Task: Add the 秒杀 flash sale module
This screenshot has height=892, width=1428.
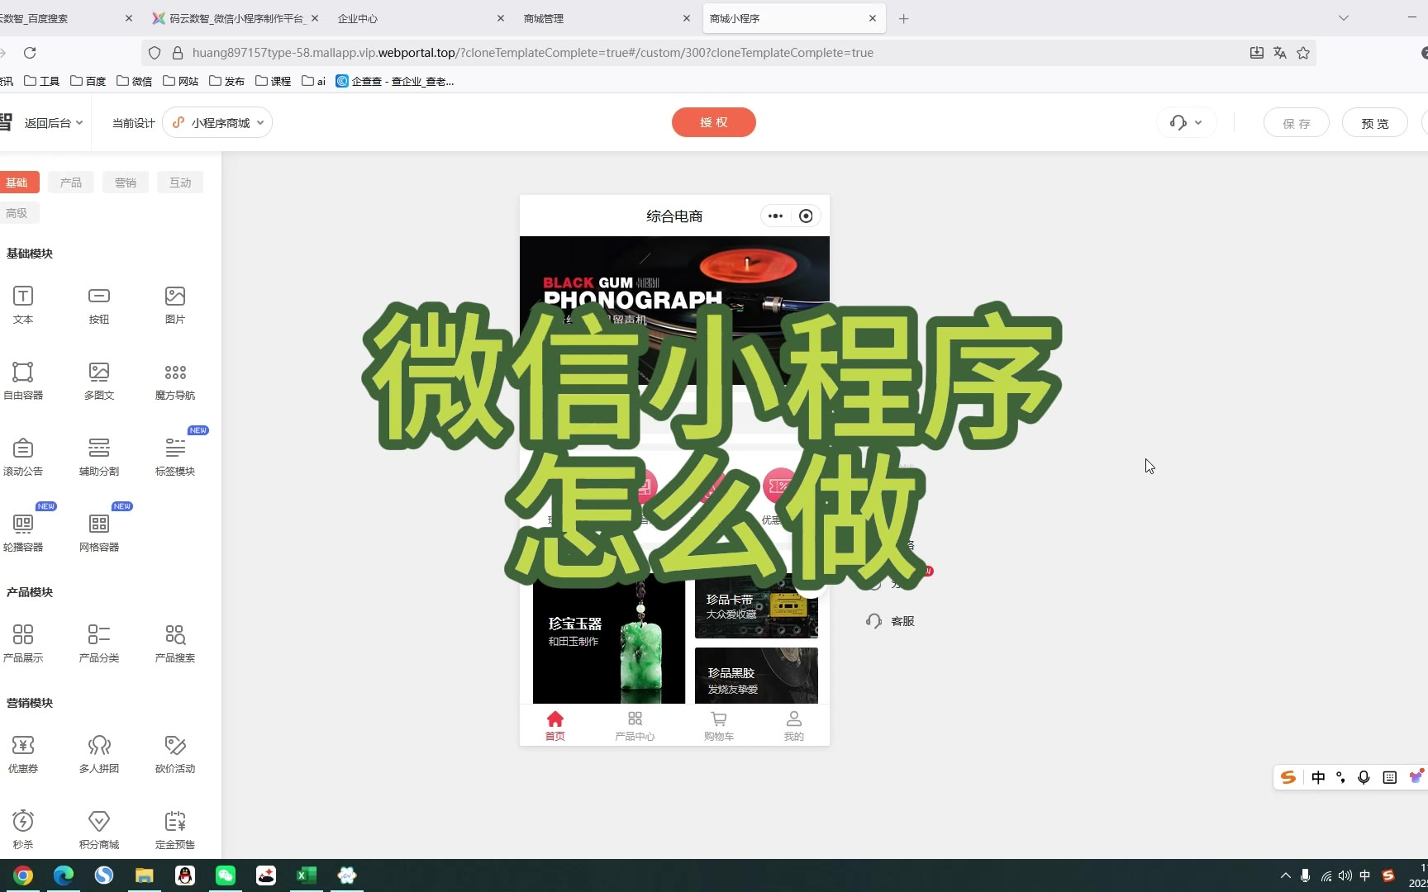Action: pyautogui.click(x=23, y=830)
